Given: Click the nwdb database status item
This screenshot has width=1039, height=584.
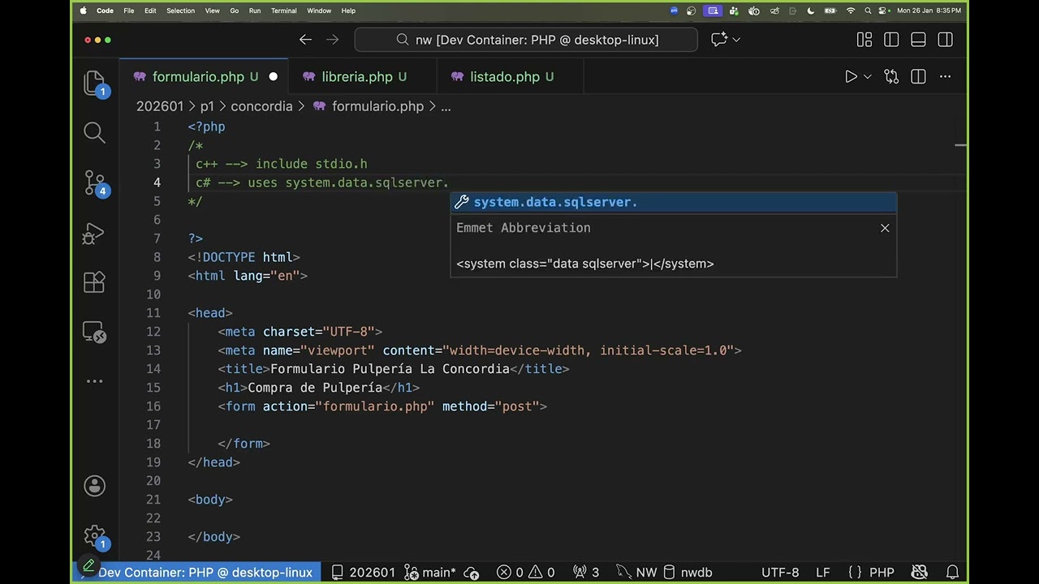Looking at the screenshot, I should [x=688, y=572].
